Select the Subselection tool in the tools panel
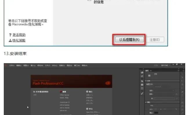The image size is (186, 115). click(182, 77)
